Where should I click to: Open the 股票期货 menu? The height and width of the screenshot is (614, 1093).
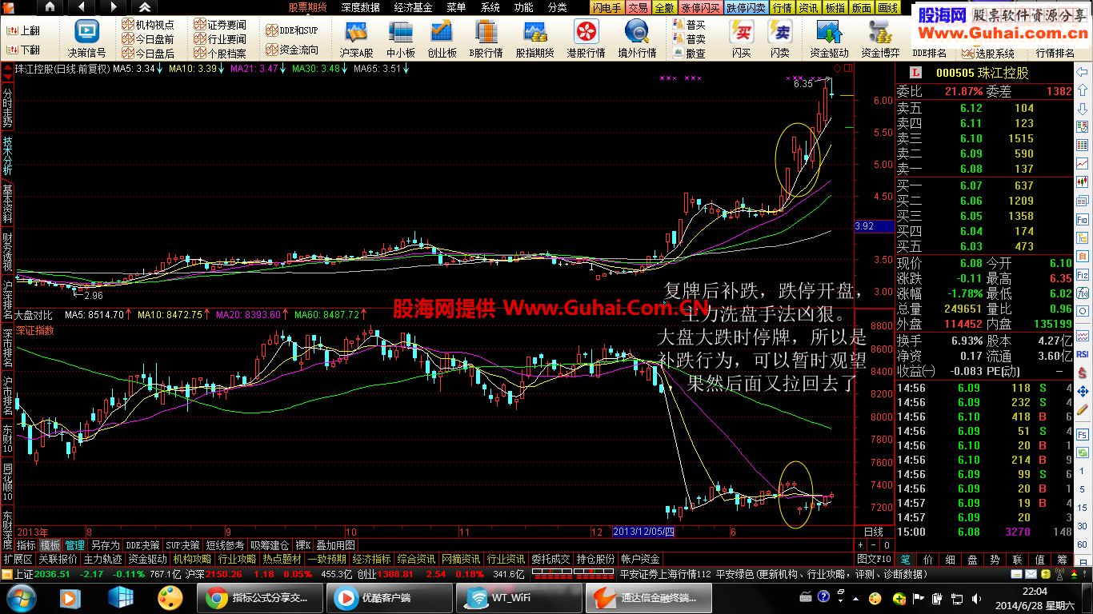[307, 7]
